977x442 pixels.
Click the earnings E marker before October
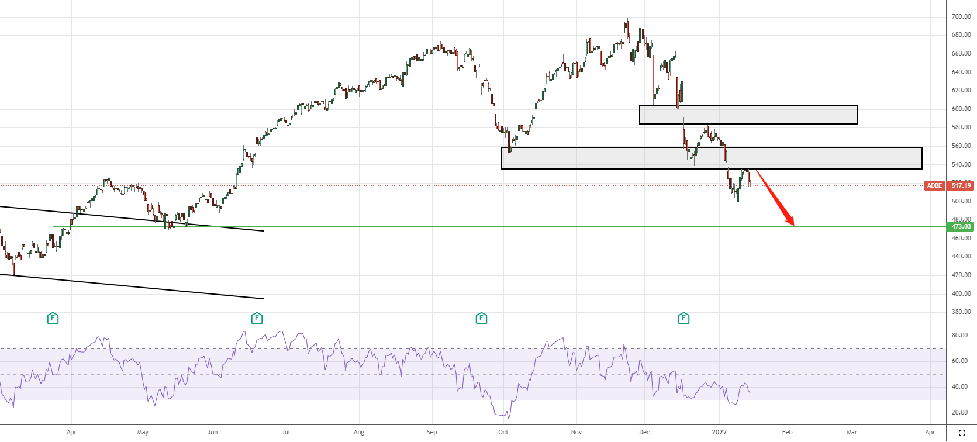pyautogui.click(x=481, y=318)
